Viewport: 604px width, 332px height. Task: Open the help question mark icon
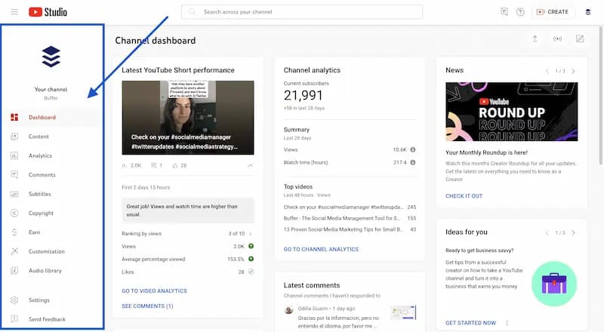tap(520, 12)
